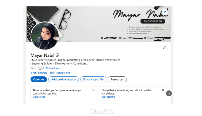The width and height of the screenshot is (202, 116).
Task: Advance carousel with right arrow chevron
Action: point(169,93)
